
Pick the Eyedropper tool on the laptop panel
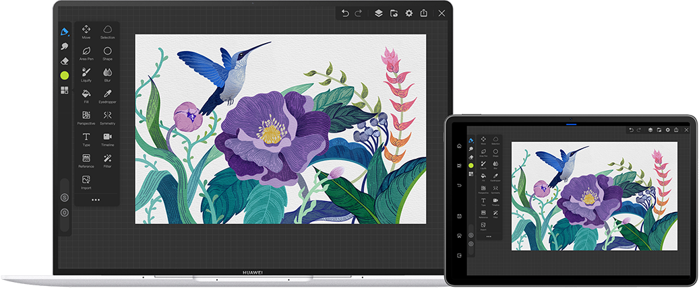[x=107, y=94]
